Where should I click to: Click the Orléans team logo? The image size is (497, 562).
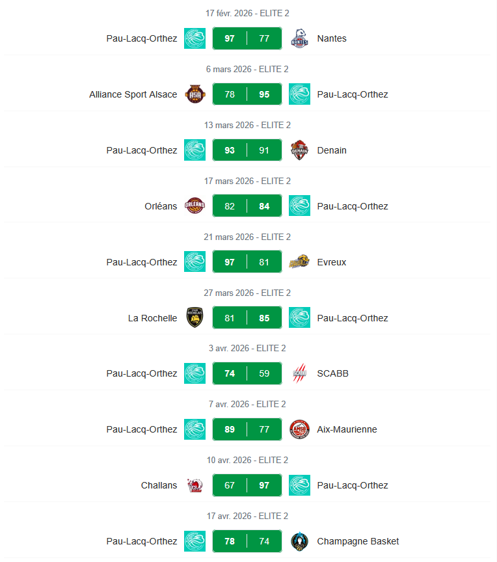click(195, 206)
